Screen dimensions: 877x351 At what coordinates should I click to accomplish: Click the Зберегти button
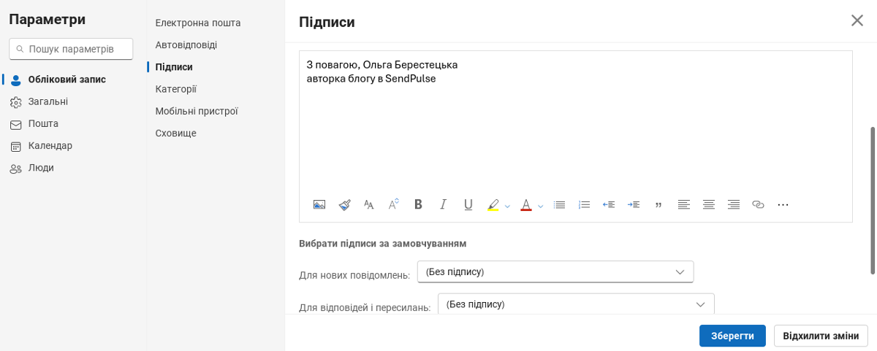click(732, 336)
